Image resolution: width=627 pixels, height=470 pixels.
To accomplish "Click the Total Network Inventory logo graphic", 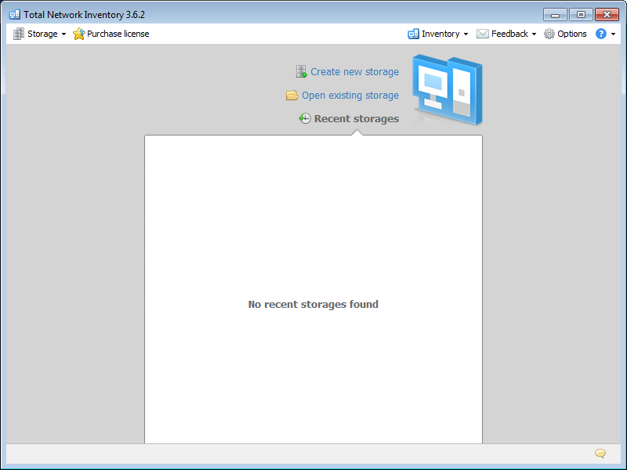I will (x=447, y=89).
